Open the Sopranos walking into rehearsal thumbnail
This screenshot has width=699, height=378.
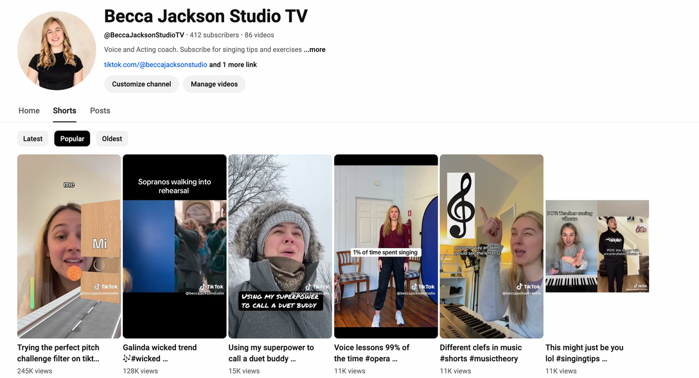175,246
